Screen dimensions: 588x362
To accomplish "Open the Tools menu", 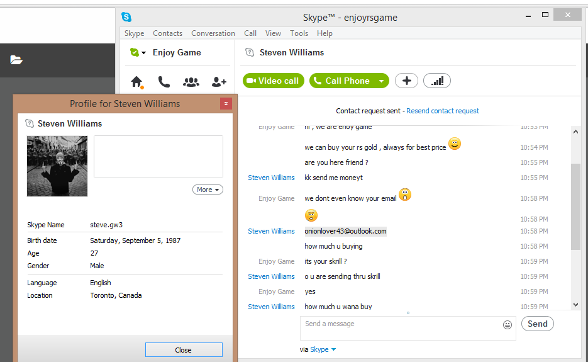I will [299, 33].
